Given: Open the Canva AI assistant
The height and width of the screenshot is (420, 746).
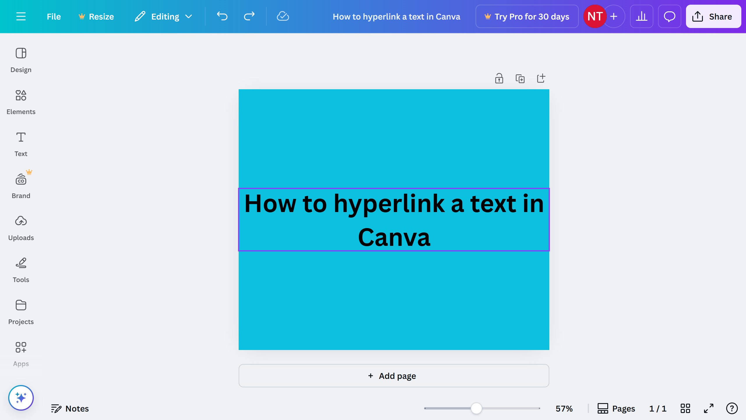Looking at the screenshot, I should pyautogui.click(x=21, y=397).
